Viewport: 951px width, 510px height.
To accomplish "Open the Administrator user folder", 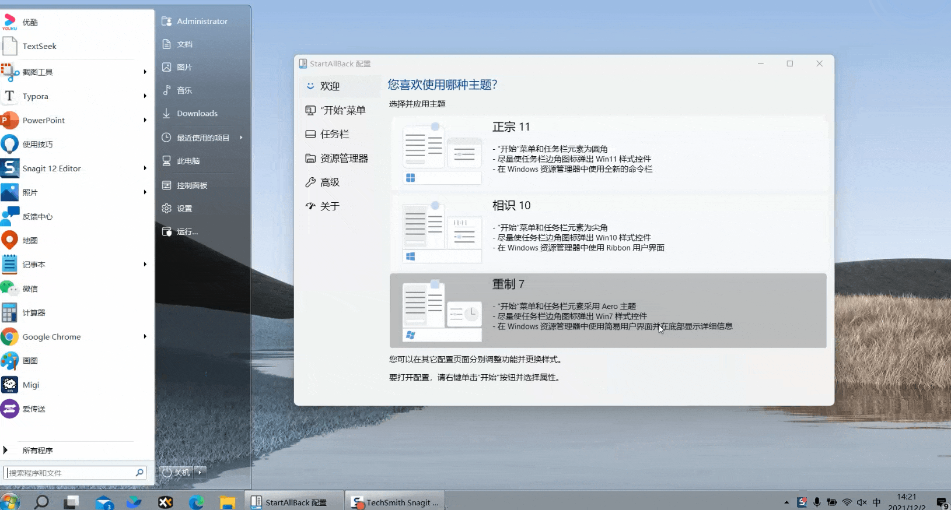I will tap(203, 21).
